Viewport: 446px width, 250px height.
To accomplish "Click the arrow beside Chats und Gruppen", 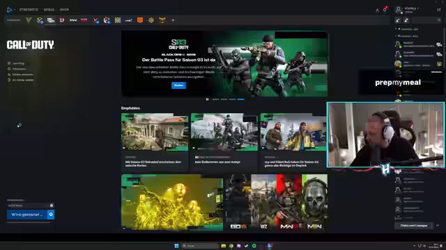I will click(438, 226).
